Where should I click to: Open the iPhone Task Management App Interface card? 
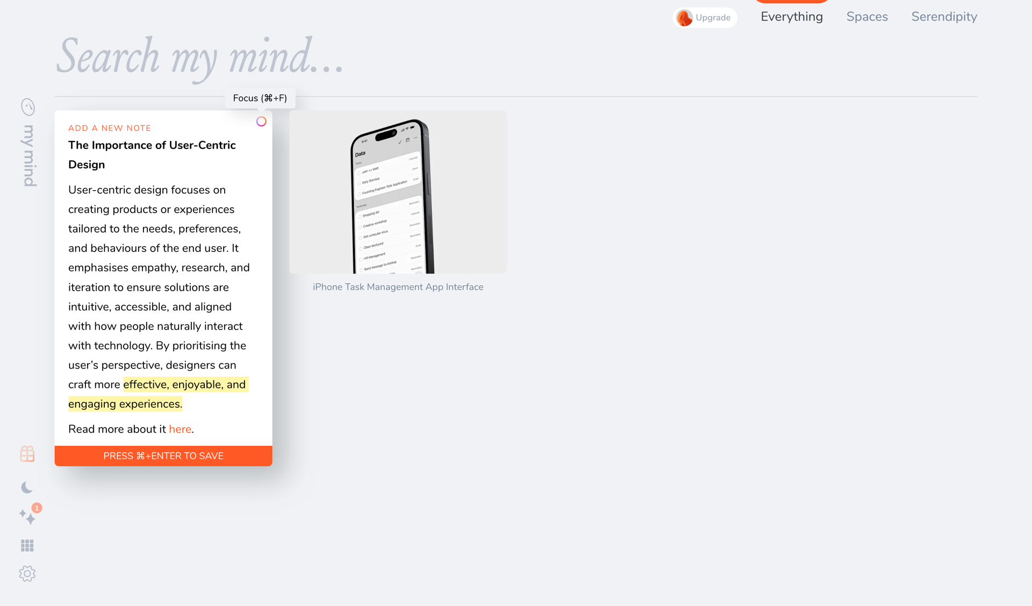(398, 192)
